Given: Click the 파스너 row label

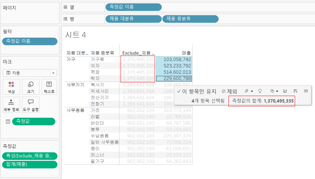Looking at the screenshot, I should [x=97, y=155].
